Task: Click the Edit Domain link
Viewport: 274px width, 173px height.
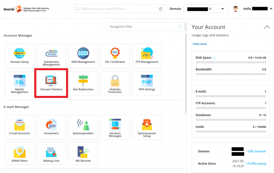Action: pos(257,151)
